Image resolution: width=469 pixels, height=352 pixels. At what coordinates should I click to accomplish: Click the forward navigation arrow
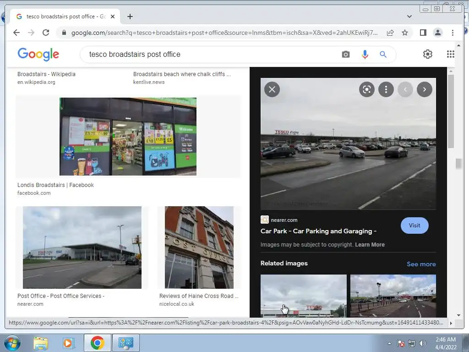point(31,33)
